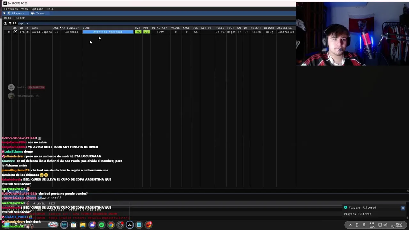Click the eraser clear-filter icon
The width and height of the screenshot is (409, 230).
(x=5, y=23)
